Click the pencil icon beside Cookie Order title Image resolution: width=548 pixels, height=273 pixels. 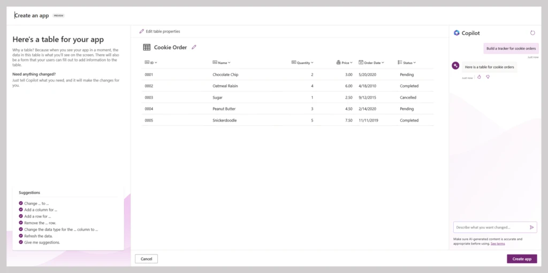194,47
